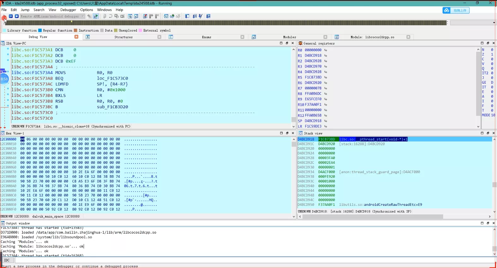Open the Debugger menu
Image resolution: width=497 pixels, height=268 pixels.
click(x=68, y=10)
